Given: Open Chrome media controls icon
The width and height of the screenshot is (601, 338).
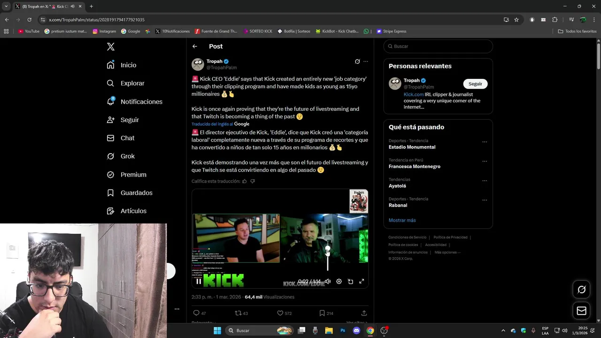Looking at the screenshot, I should click(571, 20).
